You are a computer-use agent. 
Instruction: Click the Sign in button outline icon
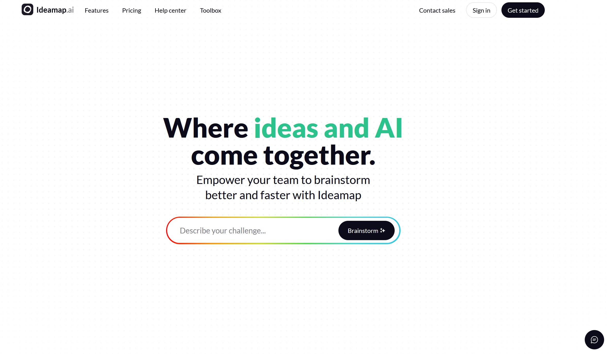point(481,10)
